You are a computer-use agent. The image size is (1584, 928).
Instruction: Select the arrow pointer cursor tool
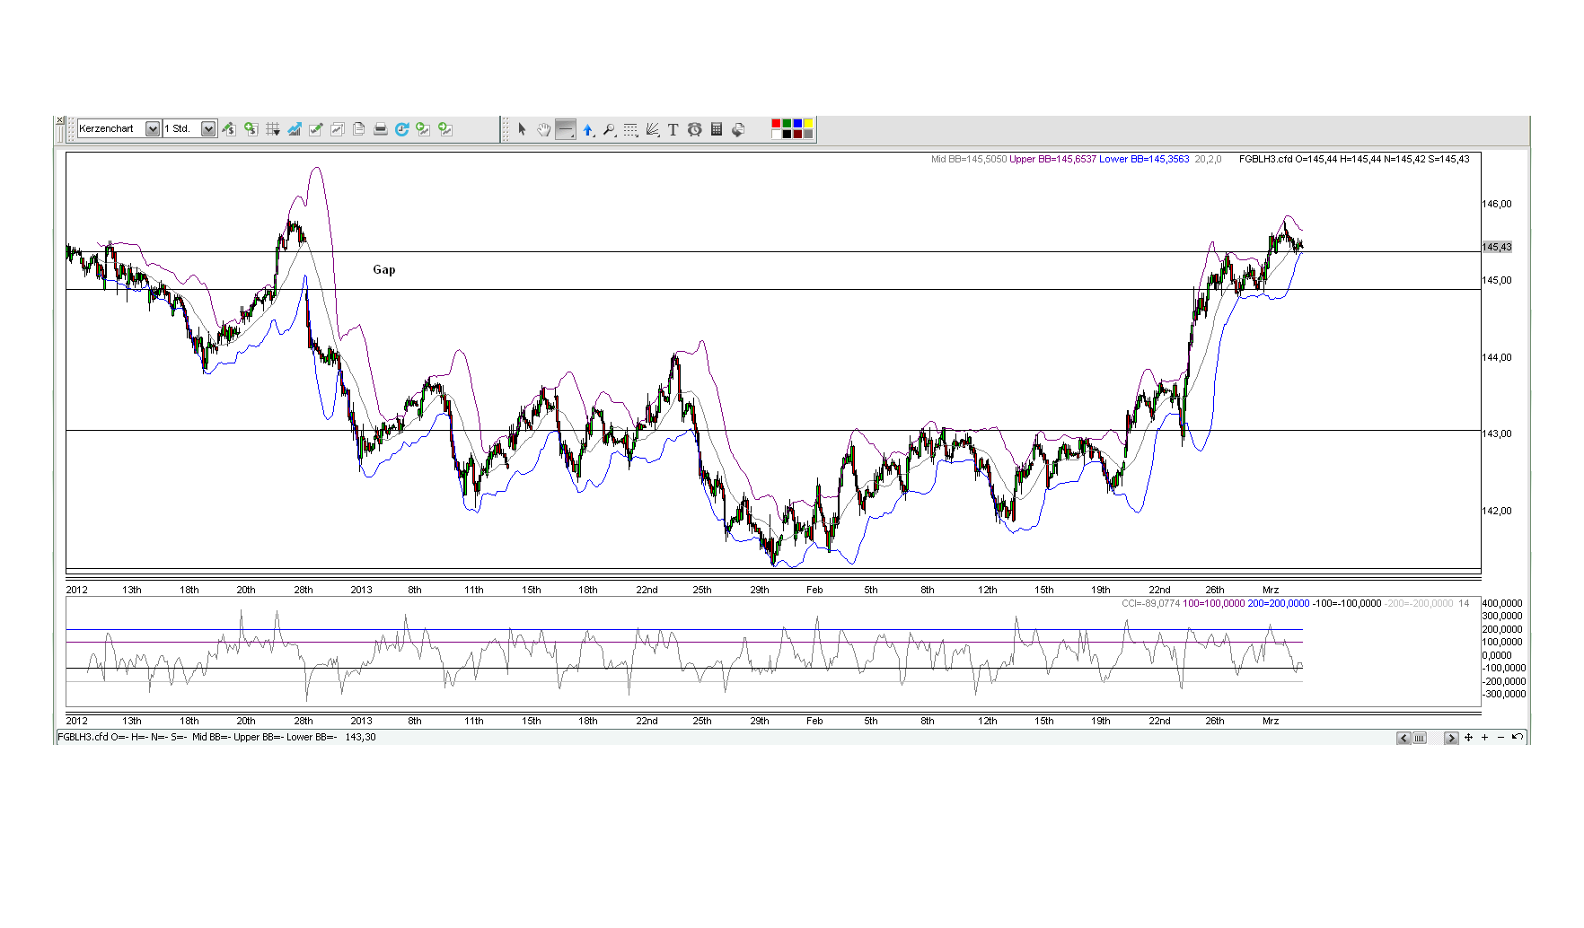(x=524, y=129)
